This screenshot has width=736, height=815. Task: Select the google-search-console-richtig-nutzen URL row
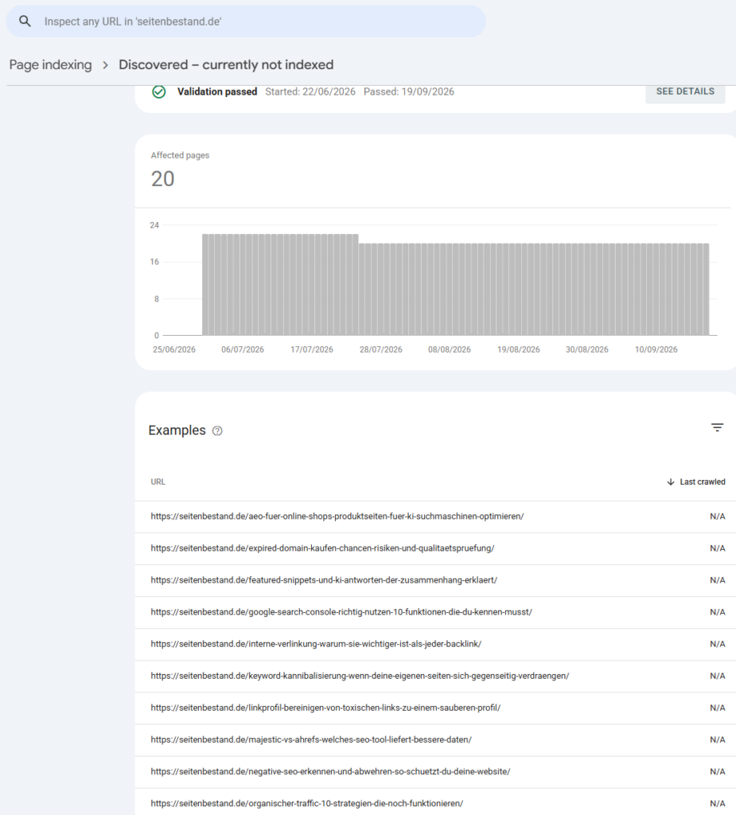pyautogui.click(x=435, y=612)
